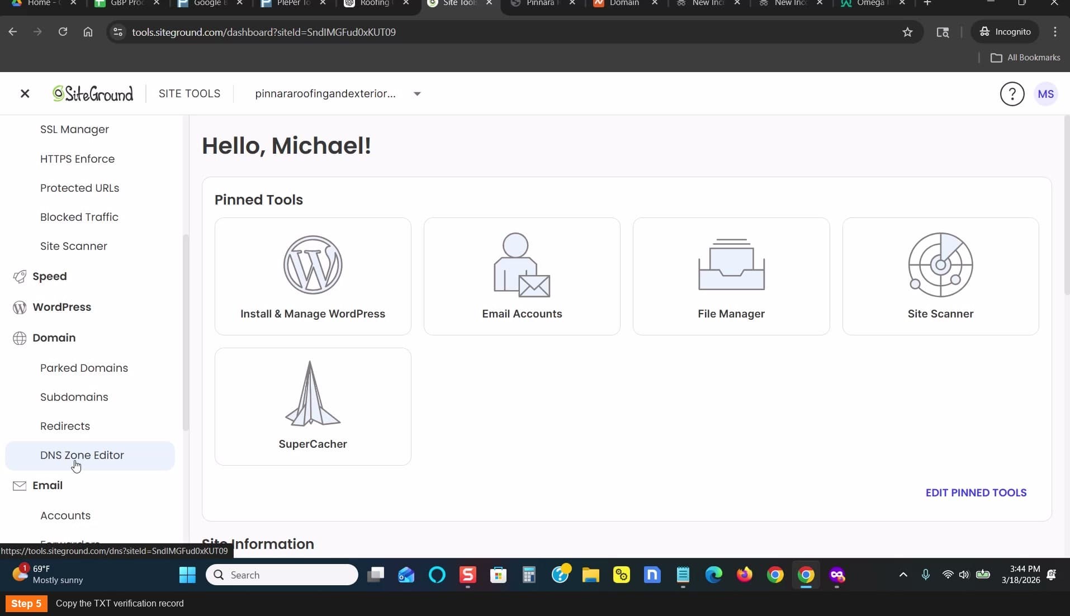The height and width of the screenshot is (616, 1070).
Task: Bookmark this page with star icon
Action: coord(907,32)
